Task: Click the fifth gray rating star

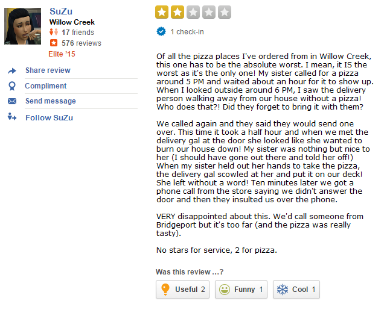Action: pos(225,11)
